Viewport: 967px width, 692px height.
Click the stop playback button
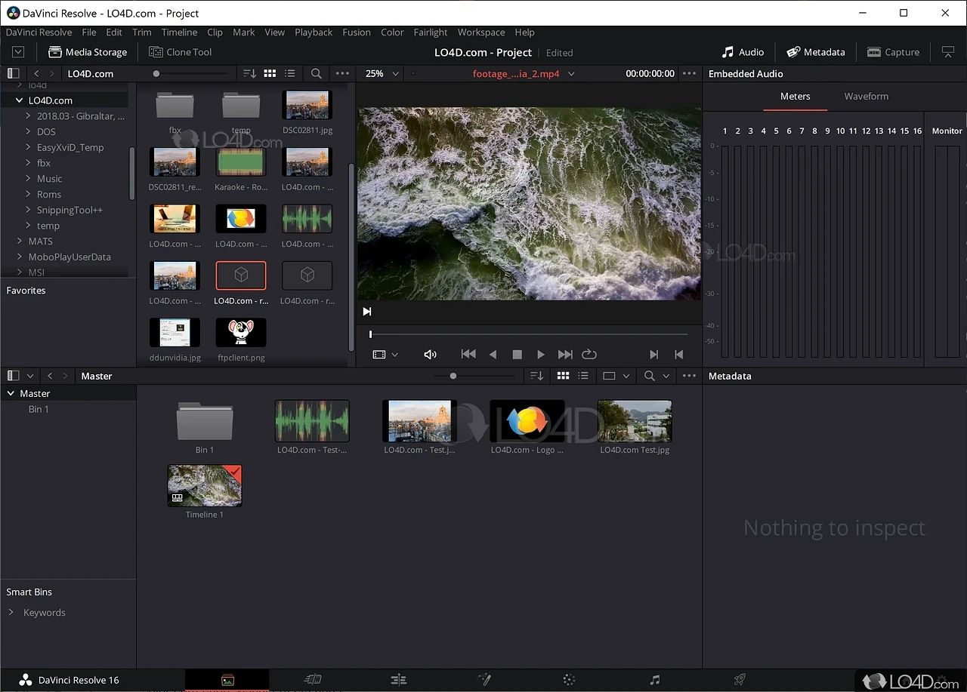pyautogui.click(x=517, y=354)
